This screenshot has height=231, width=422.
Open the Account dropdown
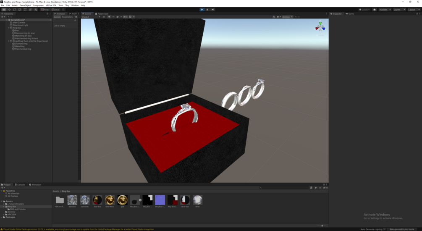click(x=385, y=9)
